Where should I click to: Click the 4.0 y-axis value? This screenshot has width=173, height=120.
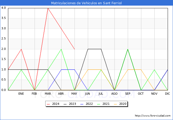coord(3,8)
